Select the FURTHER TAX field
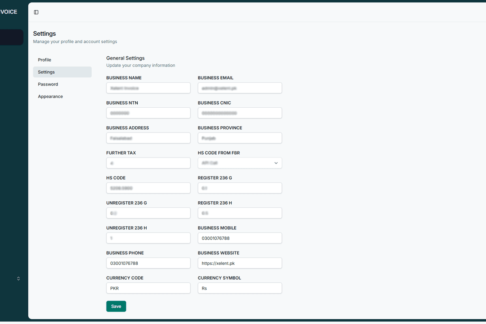 pos(148,163)
